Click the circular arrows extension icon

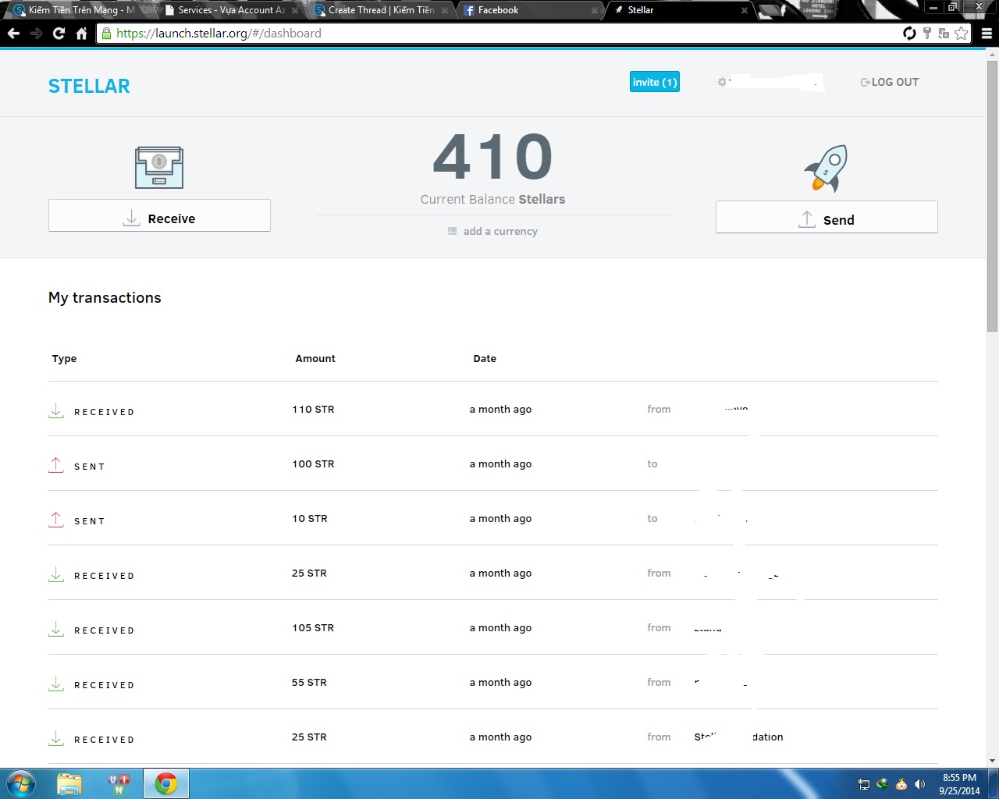909,34
